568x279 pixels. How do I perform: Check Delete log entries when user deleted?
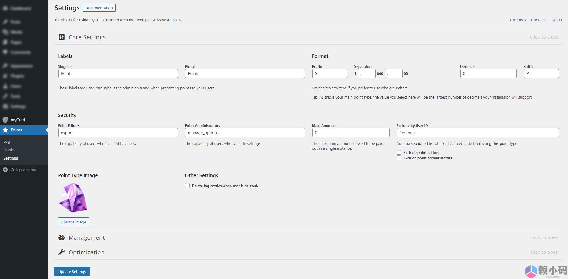point(187,186)
